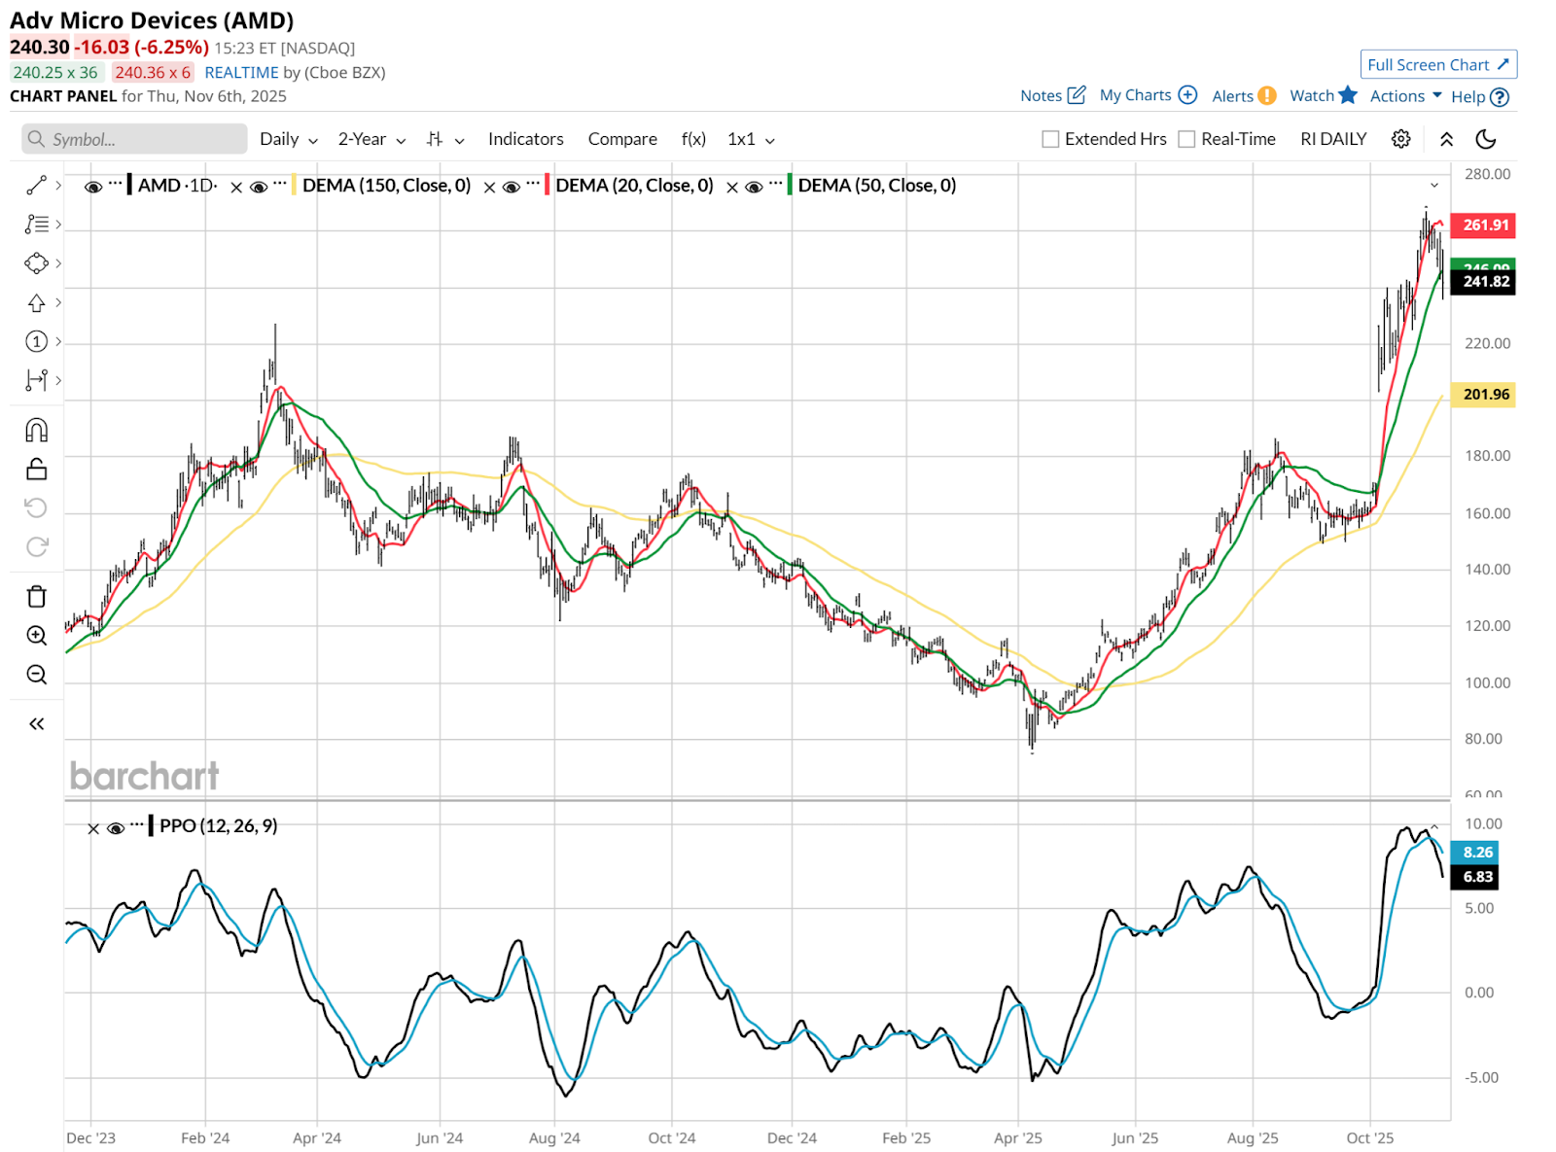Open the Compare menu

pyautogui.click(x=622, y=139)
